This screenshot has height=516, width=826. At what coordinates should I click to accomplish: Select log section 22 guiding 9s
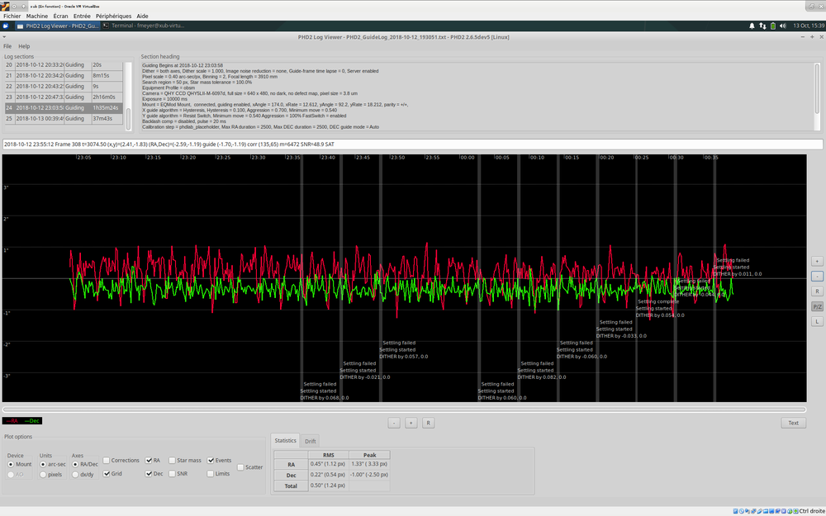(64, 87)
